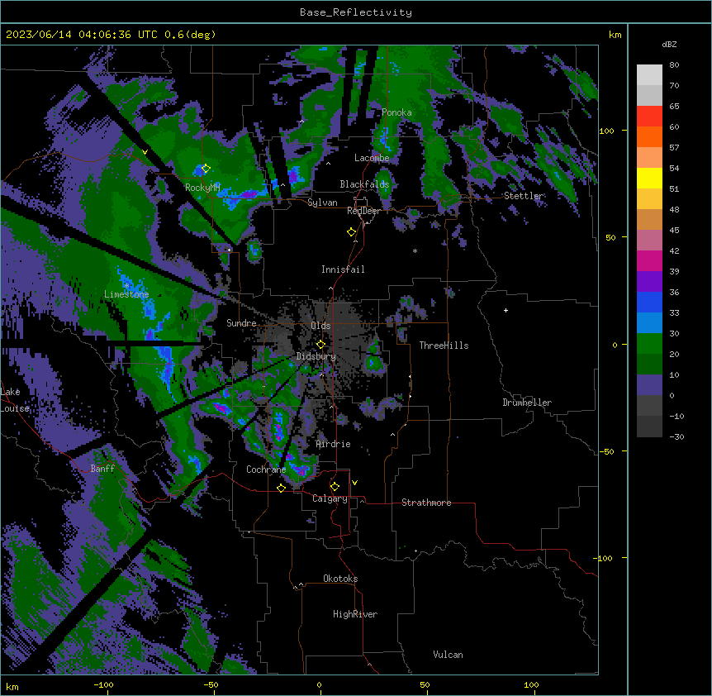This screenshot has height=696, width=712.
Task: Click the Base_Reflectivity title
Action: click(356, 12)
